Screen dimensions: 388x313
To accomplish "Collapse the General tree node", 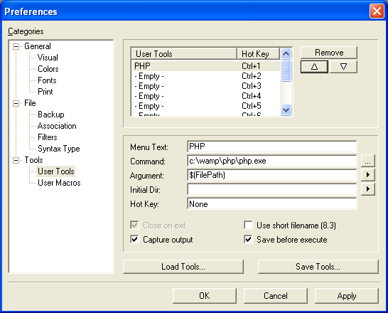I will pyautogui.click(x=16, y=46).
